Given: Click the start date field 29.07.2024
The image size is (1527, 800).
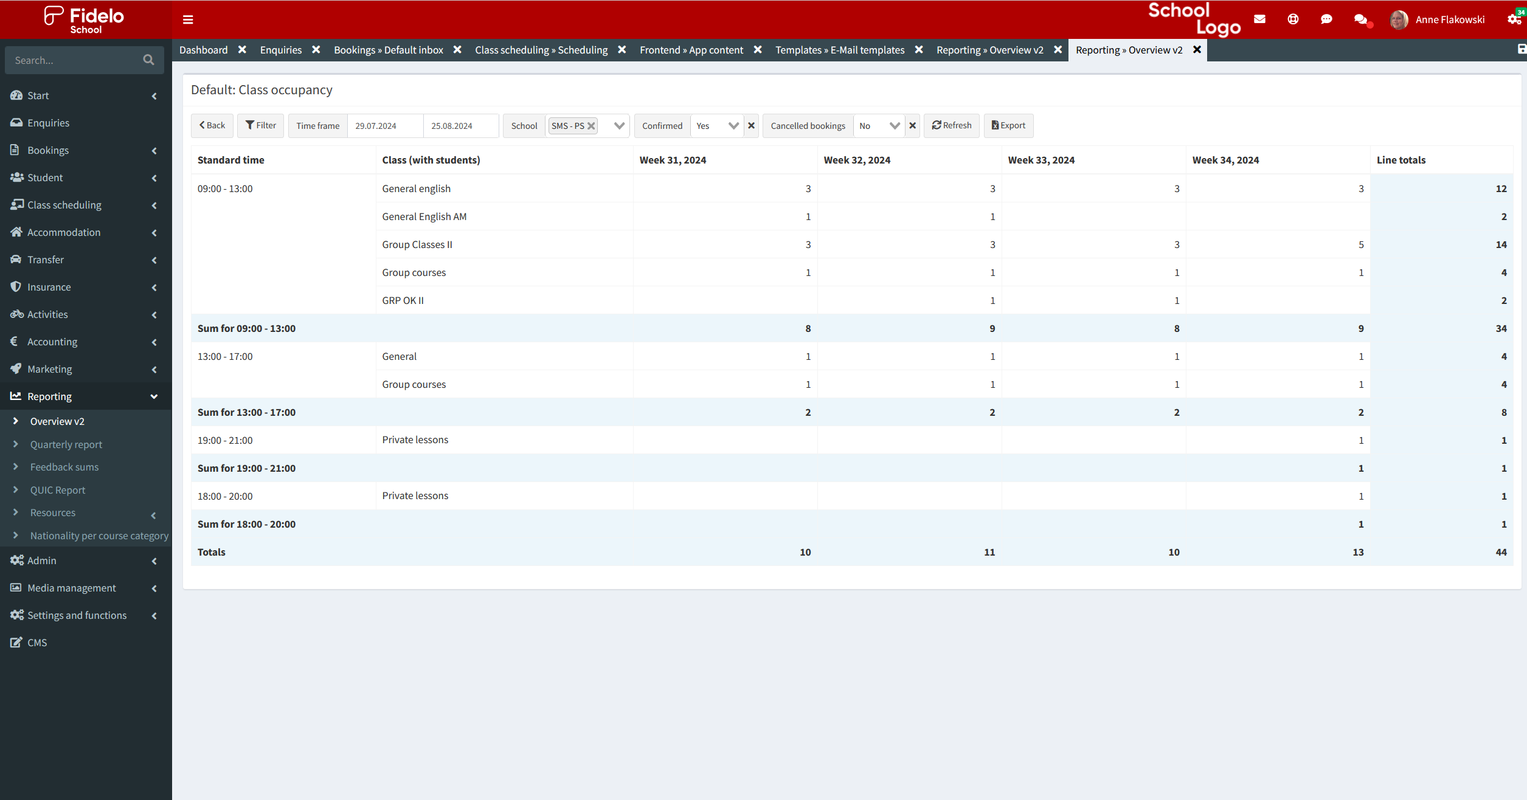Looking at the screenshot, I should [x=385, y=126].
